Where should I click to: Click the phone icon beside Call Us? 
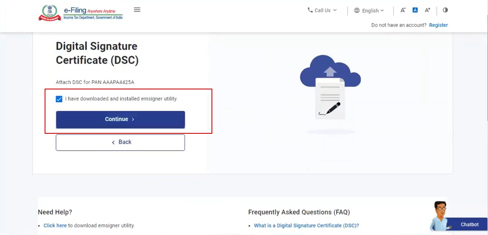pos(310,10)
